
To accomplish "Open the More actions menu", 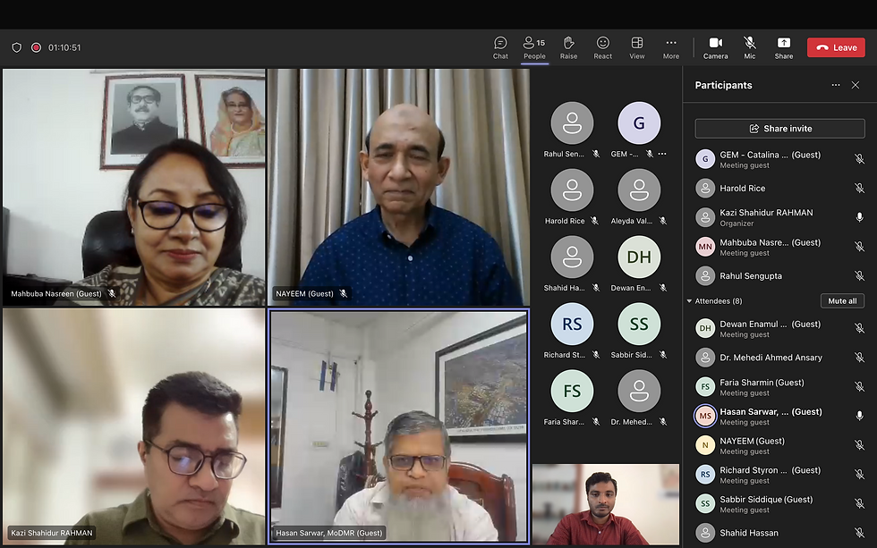I will 670,48.
